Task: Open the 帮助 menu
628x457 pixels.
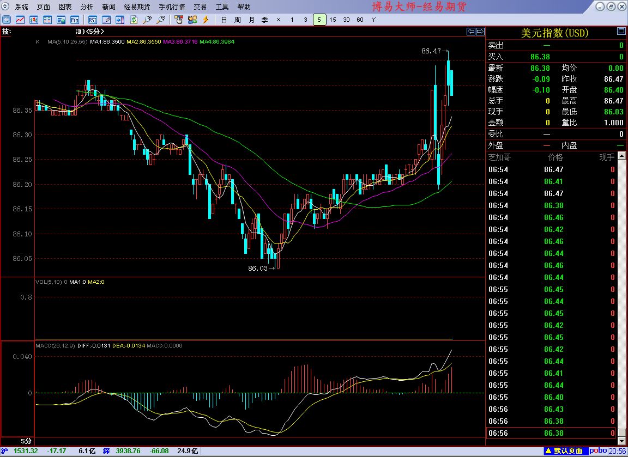Action: (244, 7)
